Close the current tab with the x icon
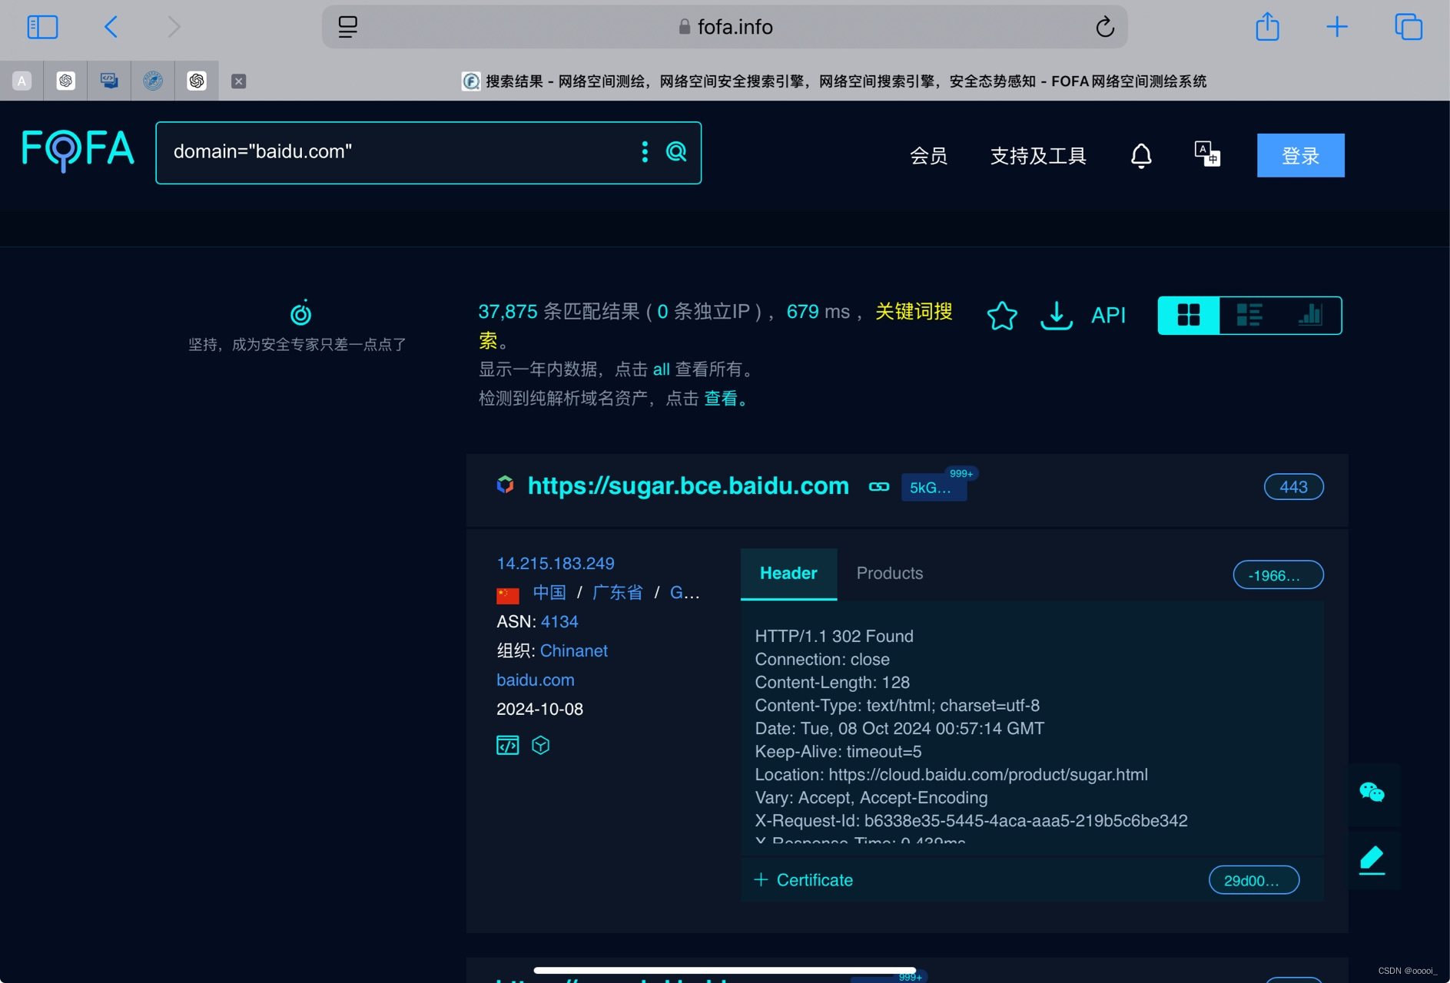This screenshot has height=983, width=1450. 238,81
